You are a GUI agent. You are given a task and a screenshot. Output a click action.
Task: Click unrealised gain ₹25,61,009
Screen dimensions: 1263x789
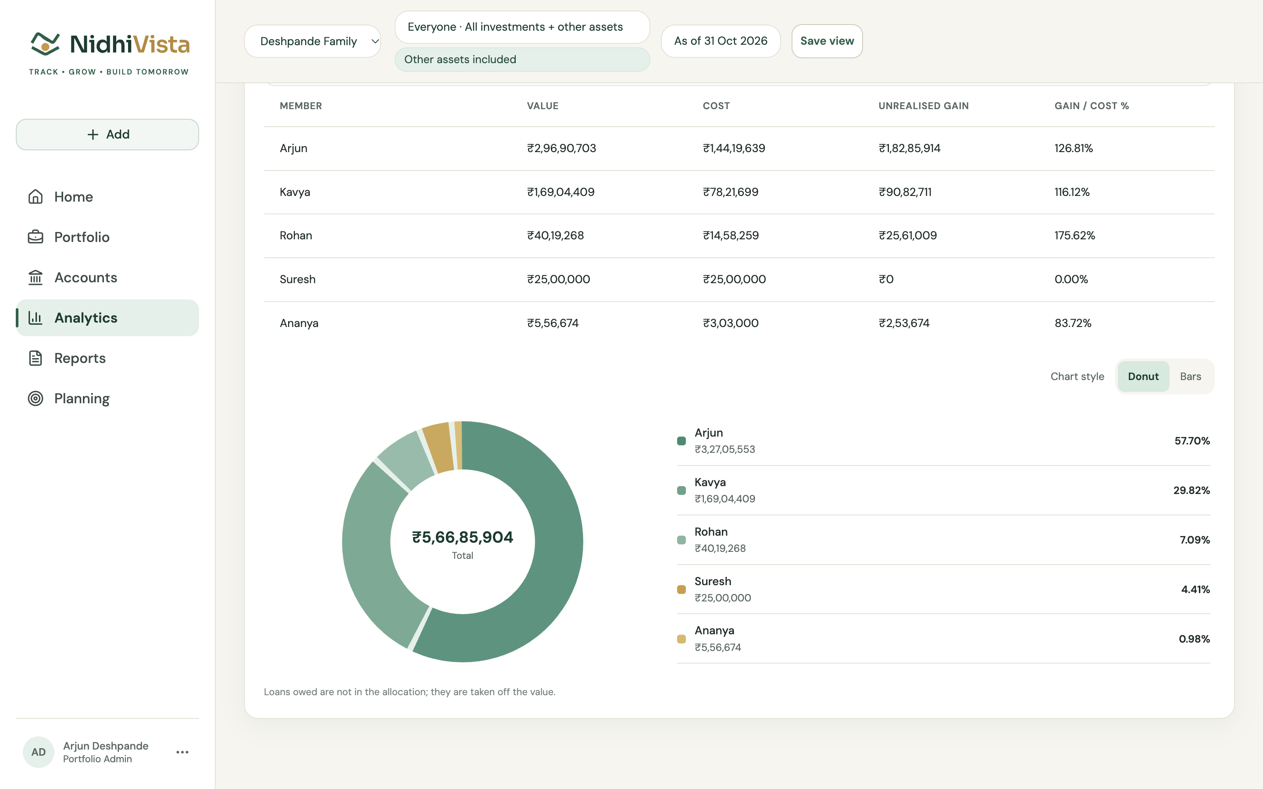point(908,235)
